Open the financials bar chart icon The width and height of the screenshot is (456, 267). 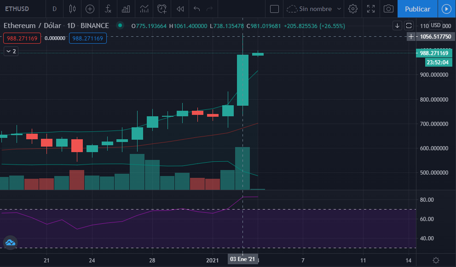tap(126, 9)
